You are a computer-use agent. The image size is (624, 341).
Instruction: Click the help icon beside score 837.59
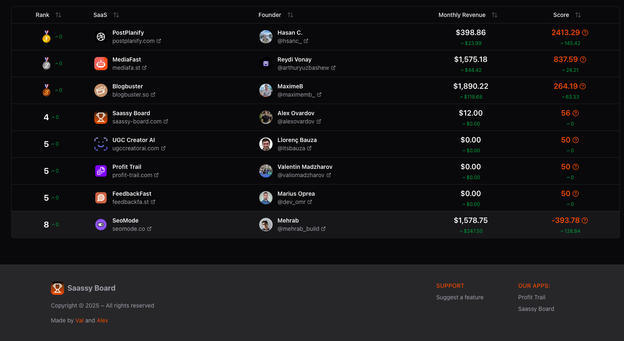pos(583,59)
